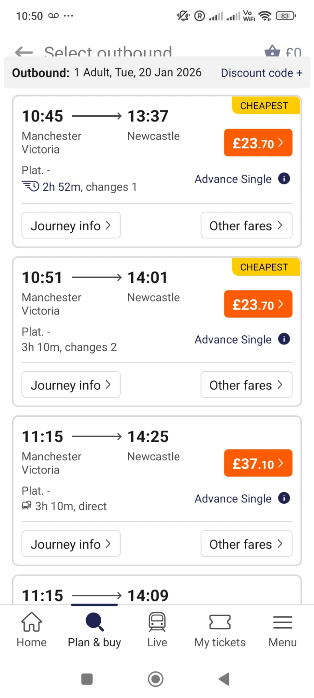This screenshot has height=698, width=314.
Task: Open My tickets tab
Action: (x=220, y=630)
